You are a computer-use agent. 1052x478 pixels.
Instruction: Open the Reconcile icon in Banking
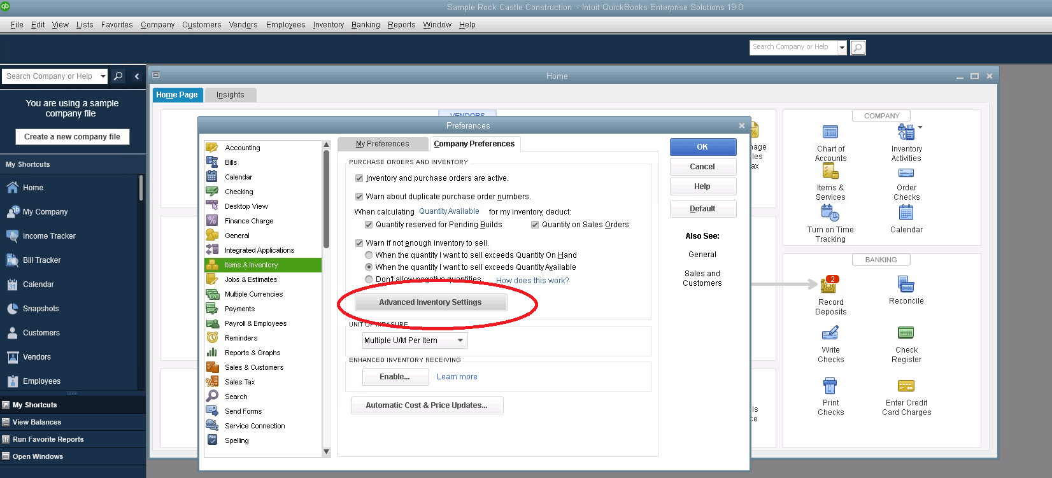coord(906,284)
